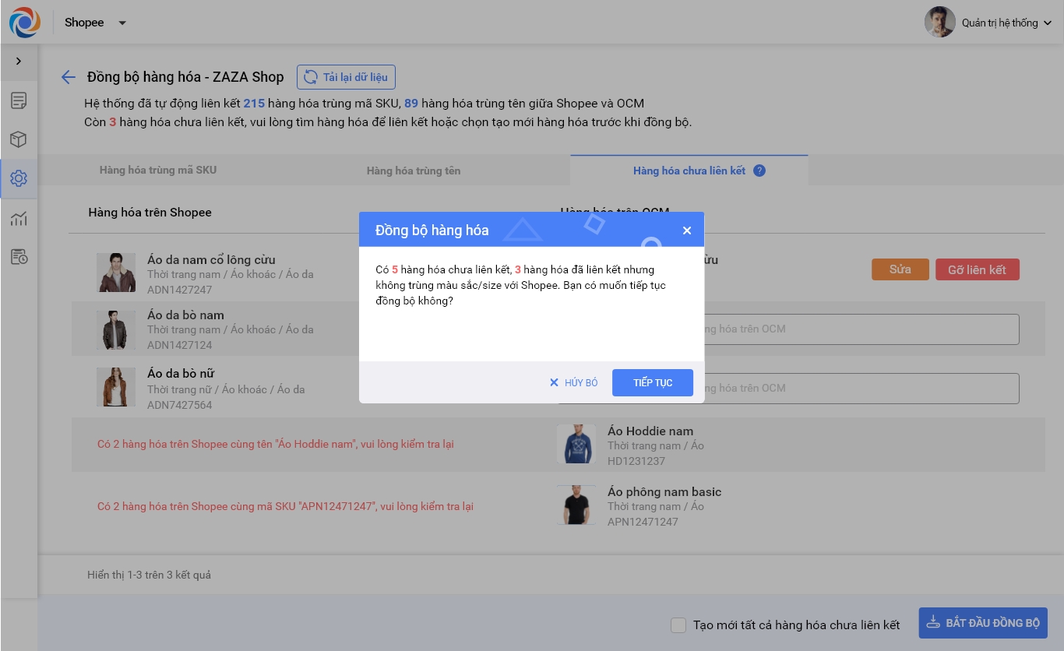Click the back arrow beside page title

point(69,77)
